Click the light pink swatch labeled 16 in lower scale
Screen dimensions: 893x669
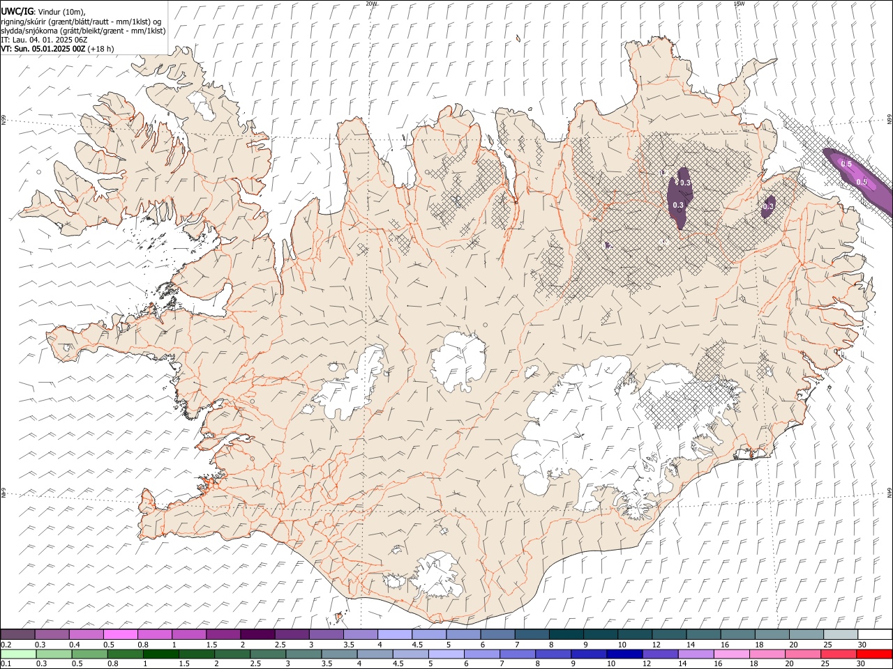[x=731, y=654]
